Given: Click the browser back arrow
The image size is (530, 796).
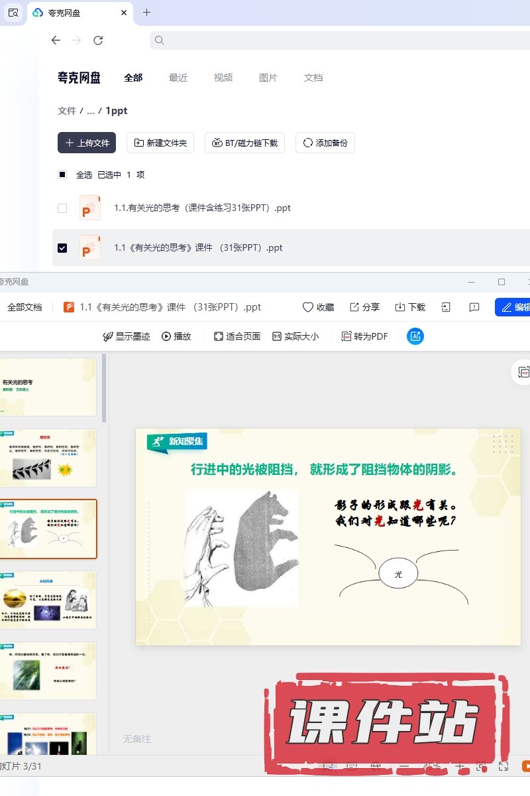Looking at the screenshot, I should pyautogui.click(x=56, y=40).
